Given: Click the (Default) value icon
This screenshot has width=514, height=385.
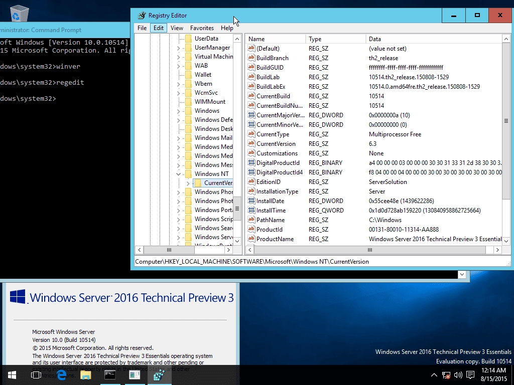Looking at the screenshot, I should coord(251,48).
